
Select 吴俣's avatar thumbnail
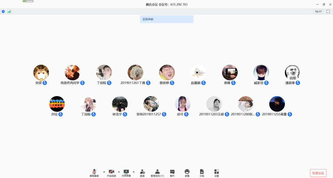pyautogui.click(x=41, y=72)
